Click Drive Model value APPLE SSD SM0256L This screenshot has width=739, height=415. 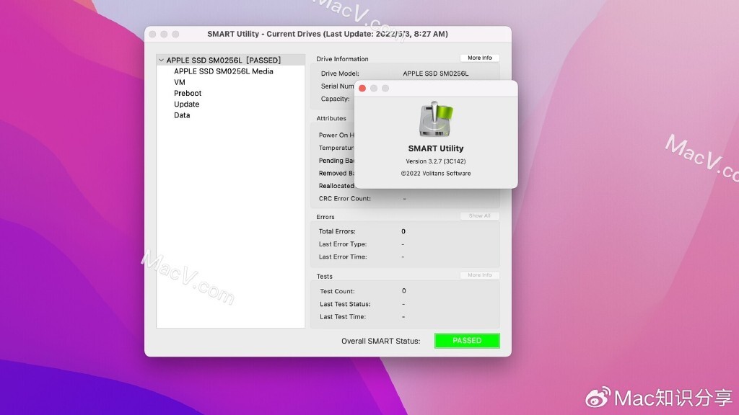435,73
